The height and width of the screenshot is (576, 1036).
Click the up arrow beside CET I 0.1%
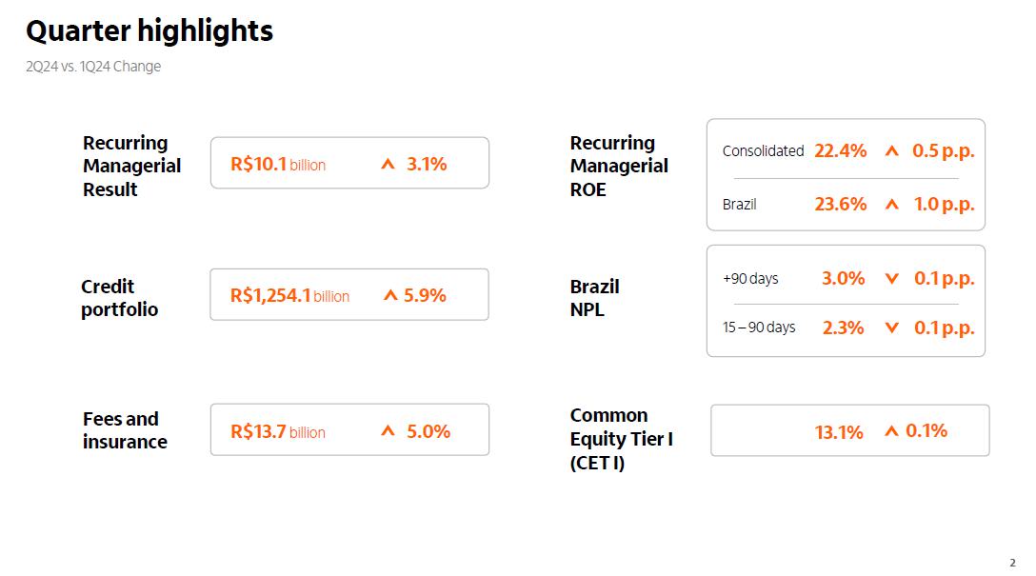891,431
